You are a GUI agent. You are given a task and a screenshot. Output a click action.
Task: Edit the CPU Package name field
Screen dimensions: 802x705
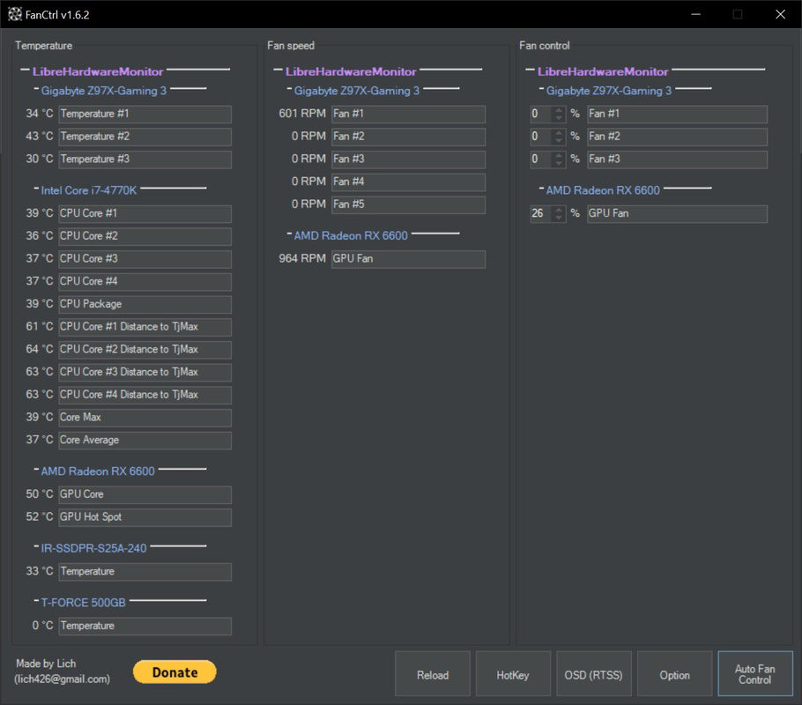click(145, 304)
